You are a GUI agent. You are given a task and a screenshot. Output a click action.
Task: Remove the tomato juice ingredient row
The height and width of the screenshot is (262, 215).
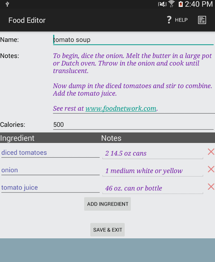[211, 187]
